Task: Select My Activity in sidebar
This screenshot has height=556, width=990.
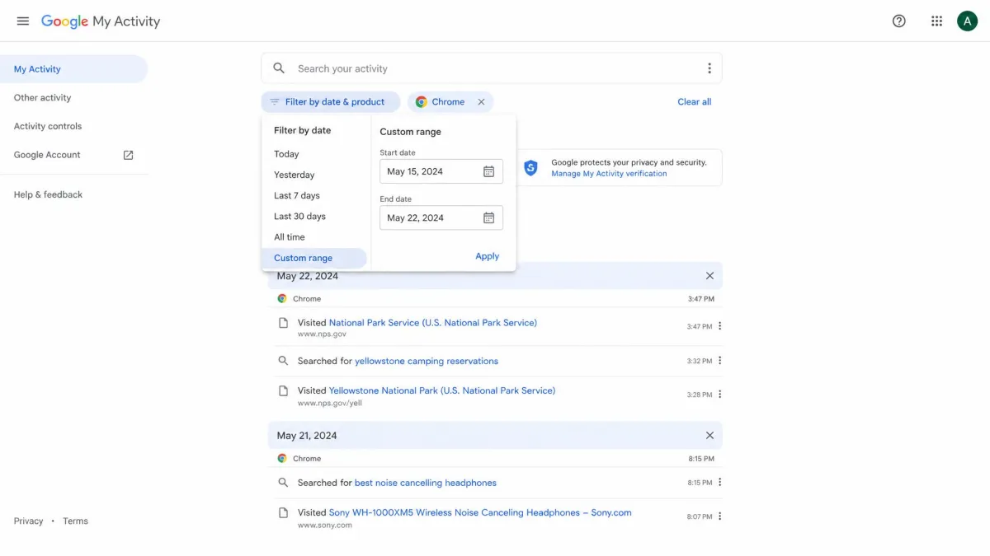Action: click(73, 69)
